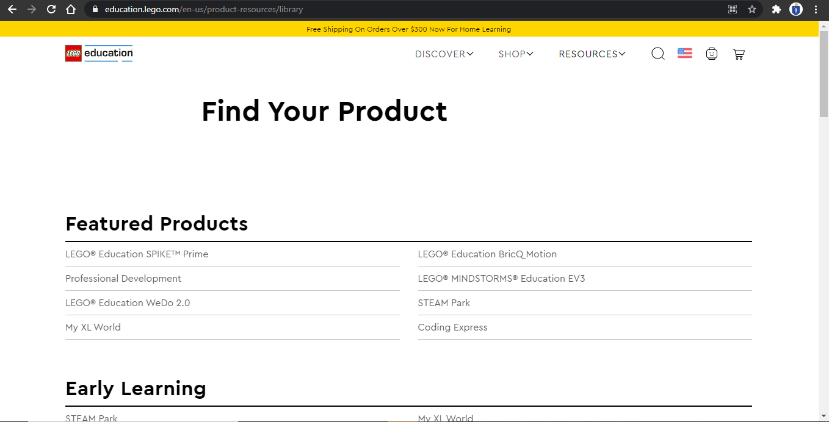Click the LEGO Education logo
Screen dimensions: 829x422
(99, 54)
